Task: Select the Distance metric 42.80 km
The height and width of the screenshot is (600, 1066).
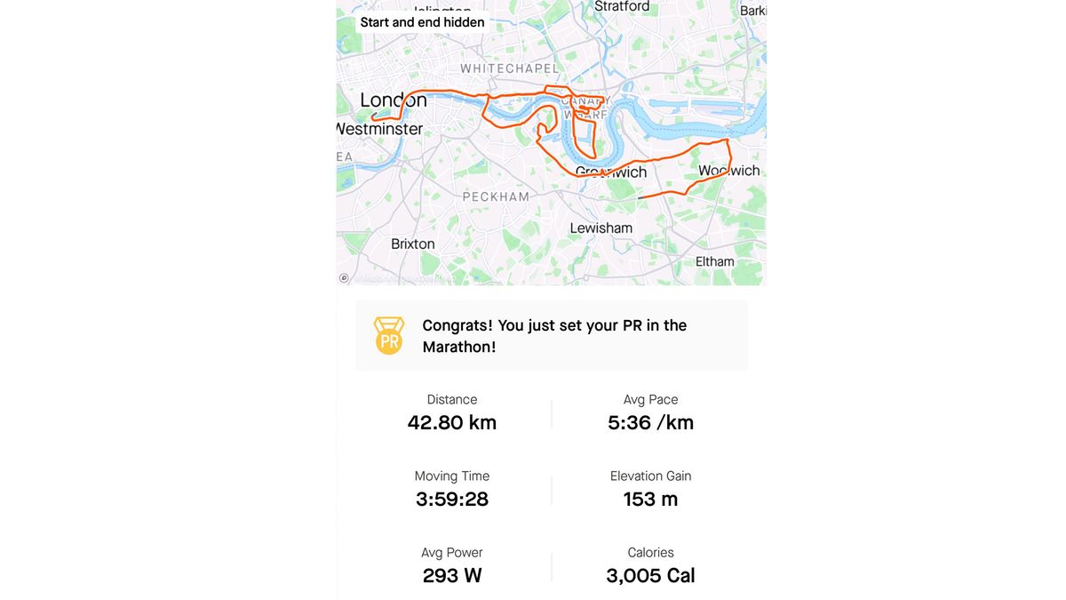Action: pyautogui.click(x=451, y=422)
